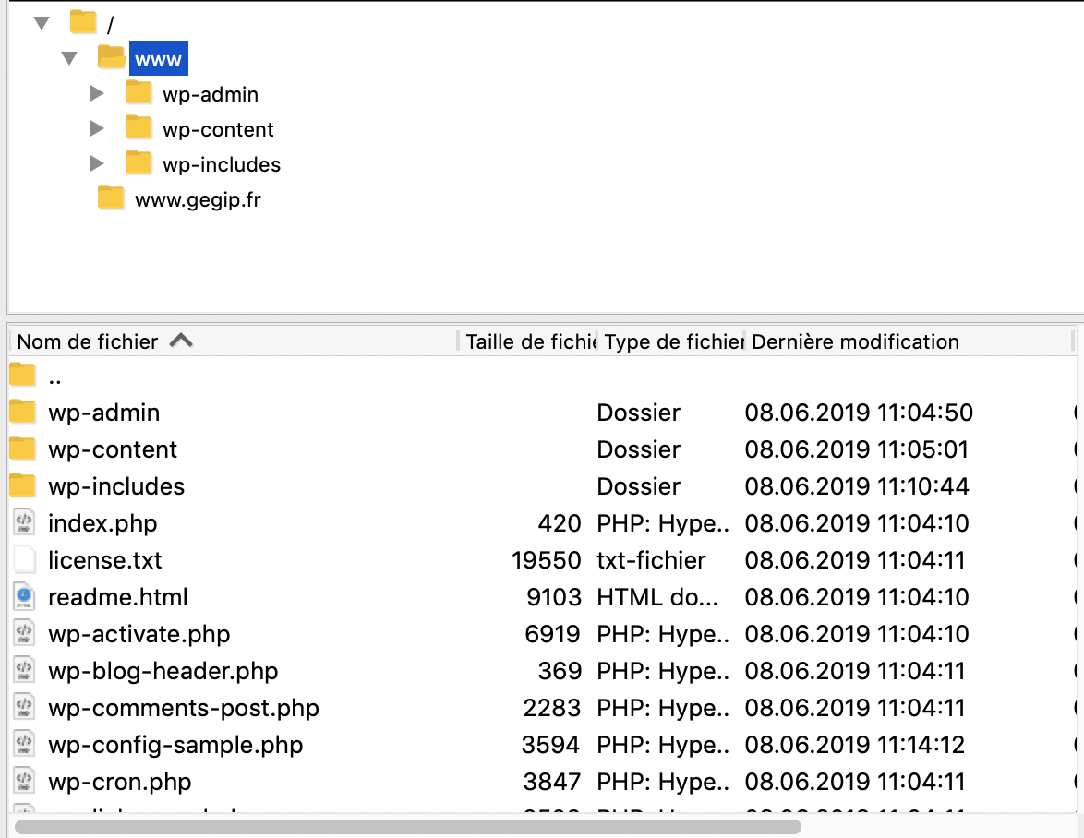Click the parent directory folder icon

tap(23, 376)
